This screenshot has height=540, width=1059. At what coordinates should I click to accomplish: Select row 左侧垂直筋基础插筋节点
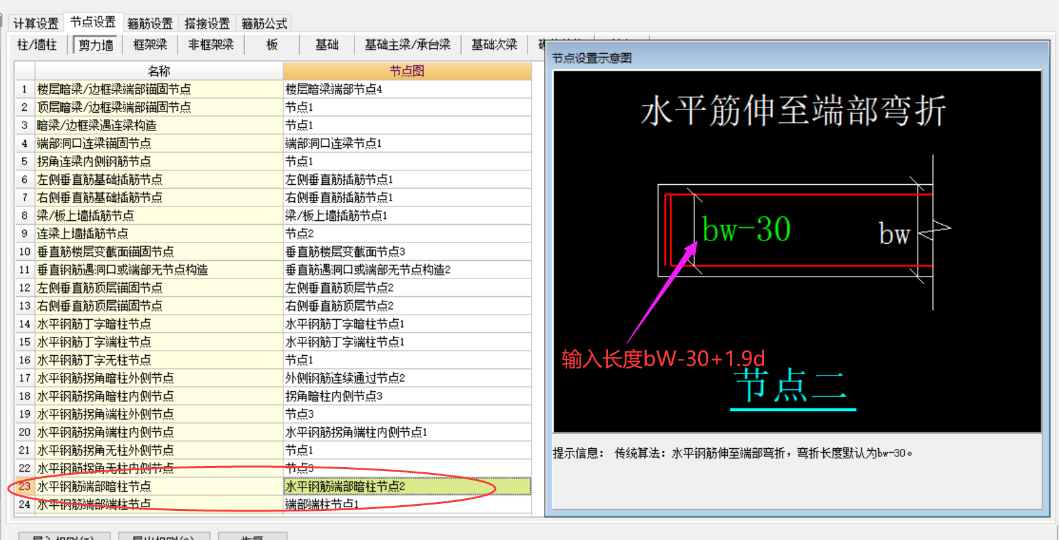pyautogui.click(x=159, y=179)
